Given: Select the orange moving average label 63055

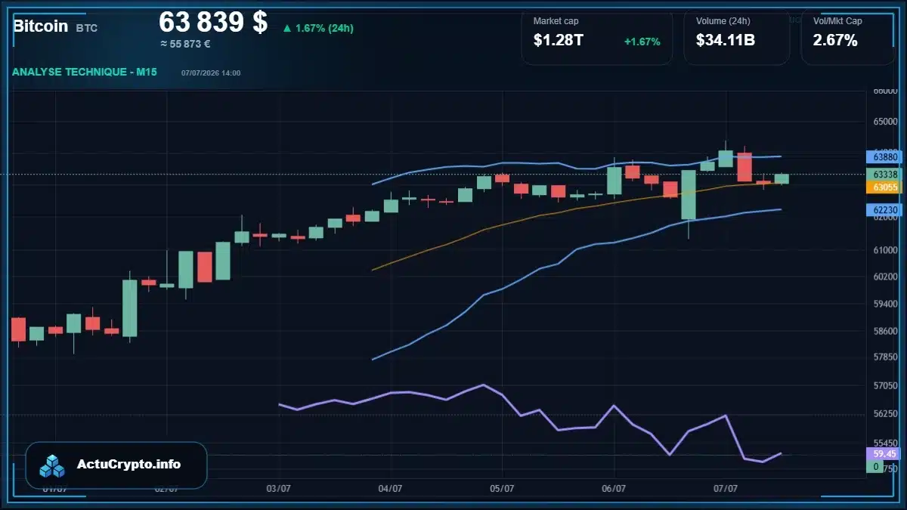Looking at the screenshot, I should point(884,187).
